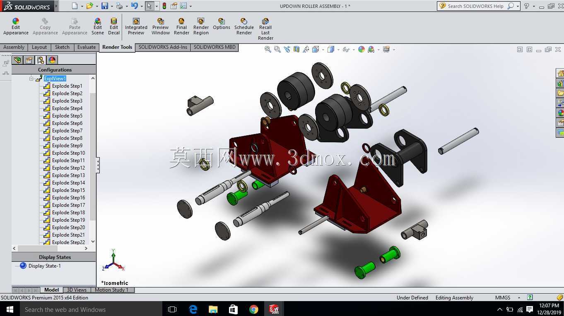
Task: Toggle the Section View icon
Action: pyautogui.click(x=296, y=49)
